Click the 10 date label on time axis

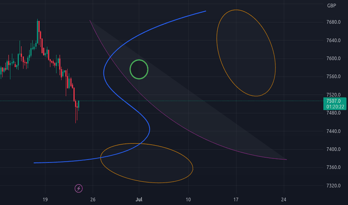click(188, 199)
